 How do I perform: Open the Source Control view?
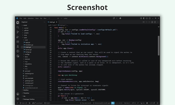18,32
